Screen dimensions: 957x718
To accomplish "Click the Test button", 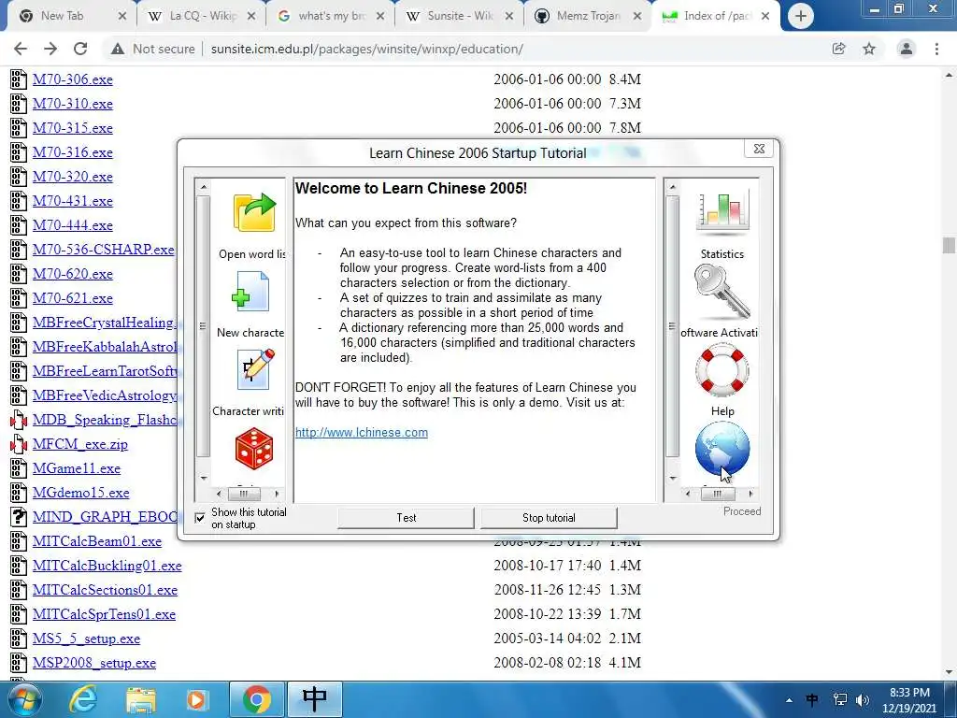I will [x=406, y=518].
